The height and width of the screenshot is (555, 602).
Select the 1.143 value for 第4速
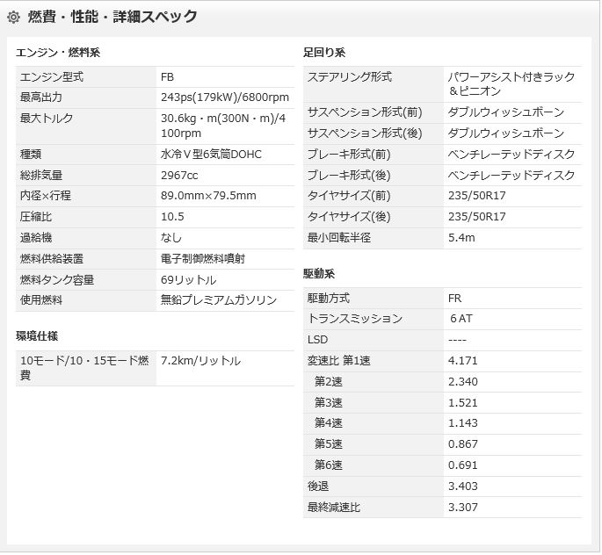462,423
